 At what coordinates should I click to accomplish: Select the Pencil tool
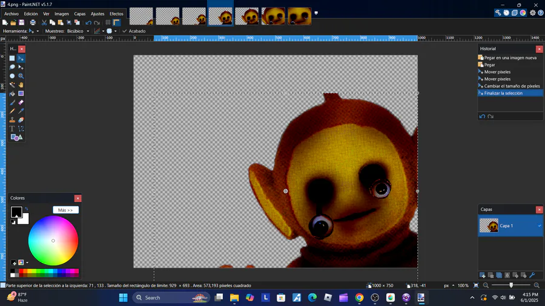[12, 111]
